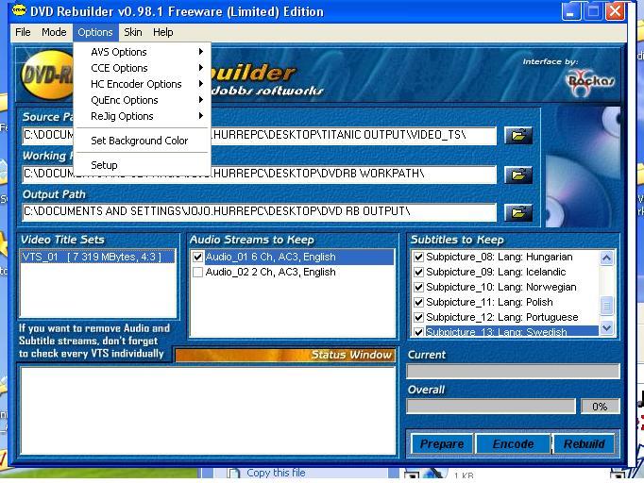Uncheck Subpicture_10 Norwegian subtitle
Screen dimensions: 644x483
tap(418, 288)
